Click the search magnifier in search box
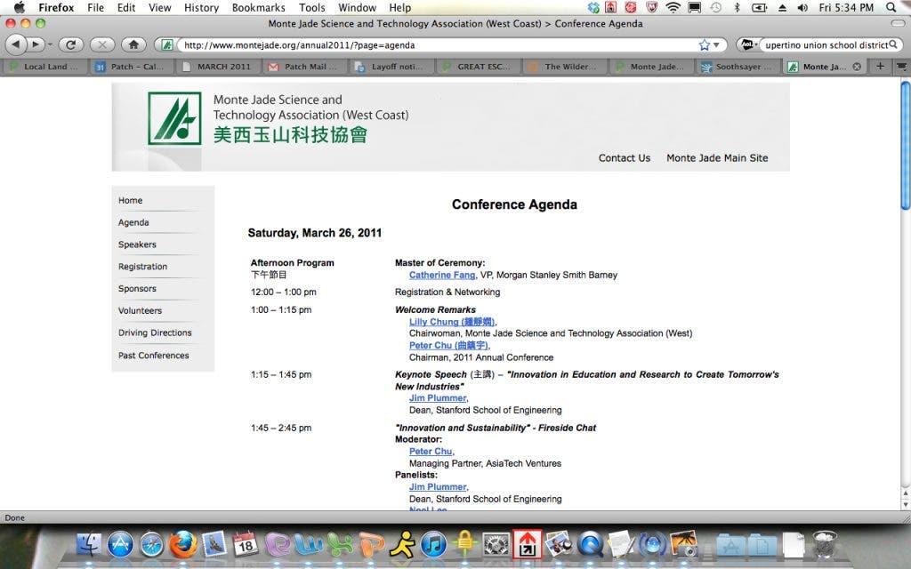 [893, 44]
